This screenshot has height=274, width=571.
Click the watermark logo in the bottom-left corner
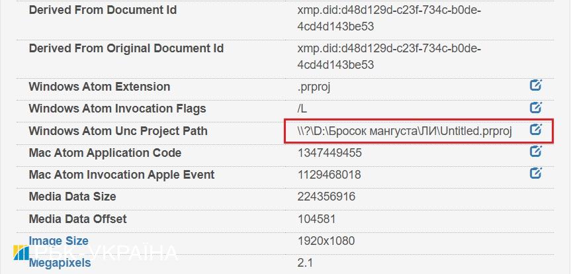pyautogui.click(x=21, y=253)
